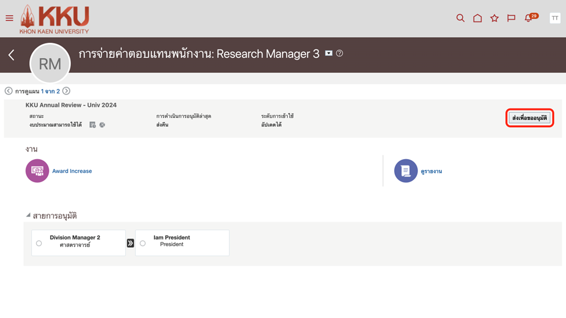
Task: Collapse the สายการอนุมัติ section
Action: (x=28, y=215)
